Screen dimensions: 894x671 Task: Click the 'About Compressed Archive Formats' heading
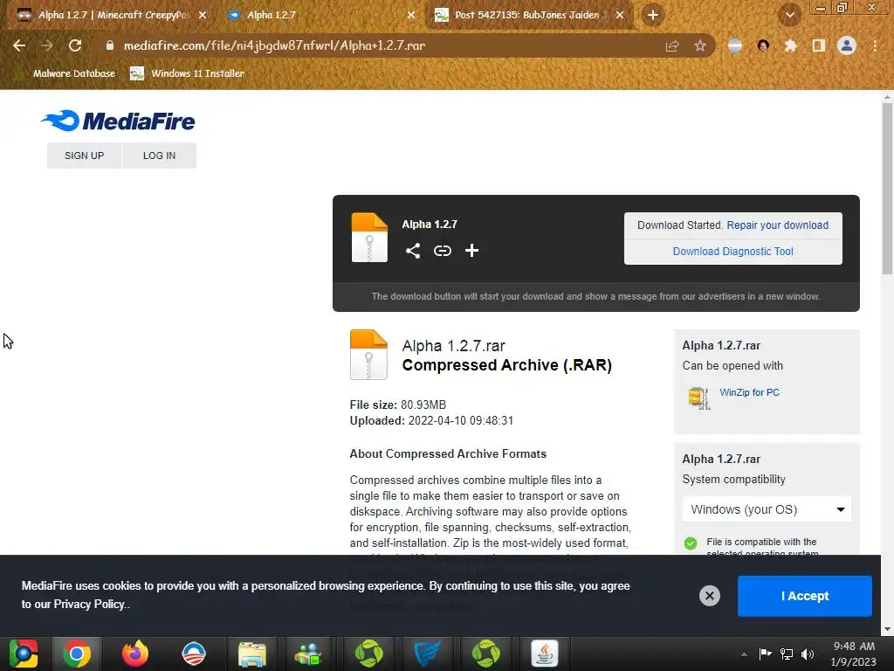tap(448, 453)
